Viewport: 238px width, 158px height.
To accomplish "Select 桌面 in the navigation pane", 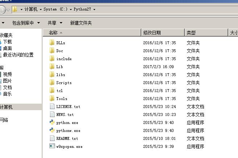I will (7, 49).
